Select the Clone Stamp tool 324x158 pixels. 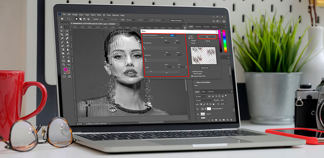pos(67,42)
